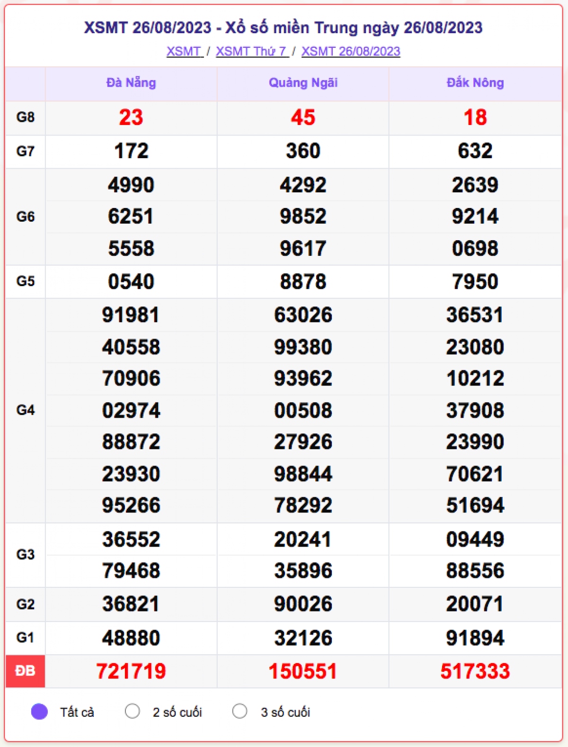Image resolution: width=568 pixels, height=747 pixels.
Task: Click Đà Nẵng special prize 721719
Action: point(131,671)
